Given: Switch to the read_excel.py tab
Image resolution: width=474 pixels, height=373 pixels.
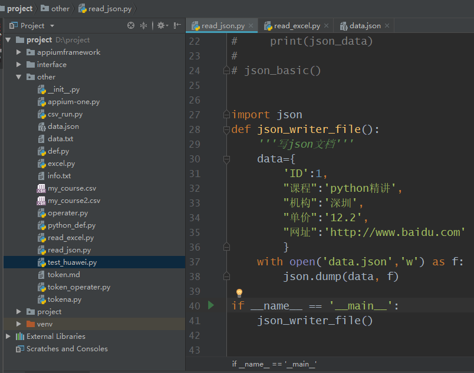Looking at the screenshot, I should point(297,26).
